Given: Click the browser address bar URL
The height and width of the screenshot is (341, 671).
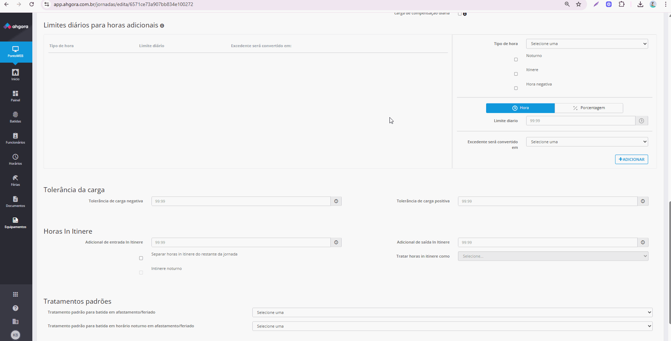Looking at the screenshot, I should 123,4.
